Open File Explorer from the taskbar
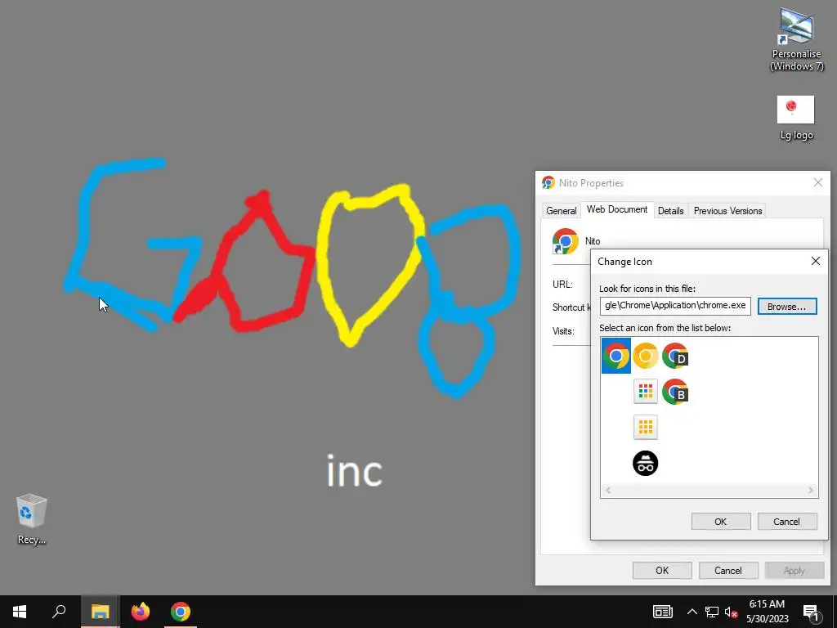837x628 pixels. point(100,612)
